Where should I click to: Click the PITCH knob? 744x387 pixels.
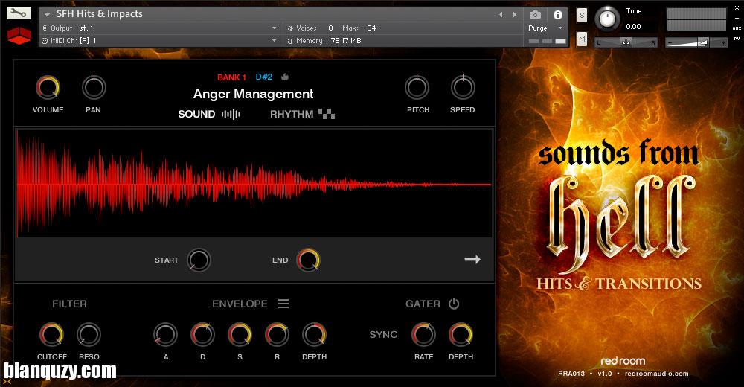point(417,87)
